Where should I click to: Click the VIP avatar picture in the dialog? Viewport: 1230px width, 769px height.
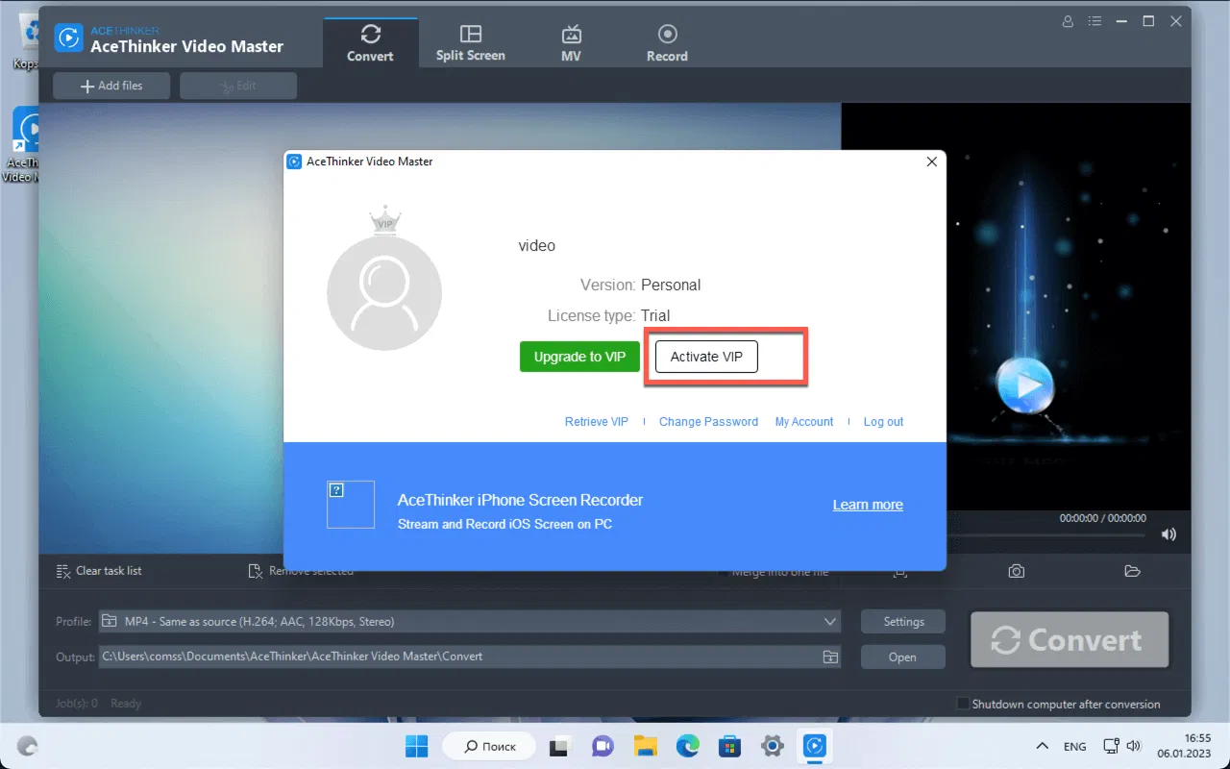point(384,292)
